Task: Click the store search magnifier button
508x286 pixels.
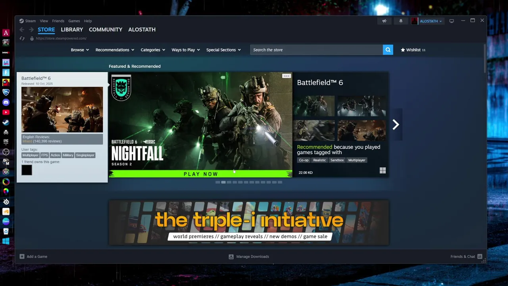Action: [x=388, y=50]
